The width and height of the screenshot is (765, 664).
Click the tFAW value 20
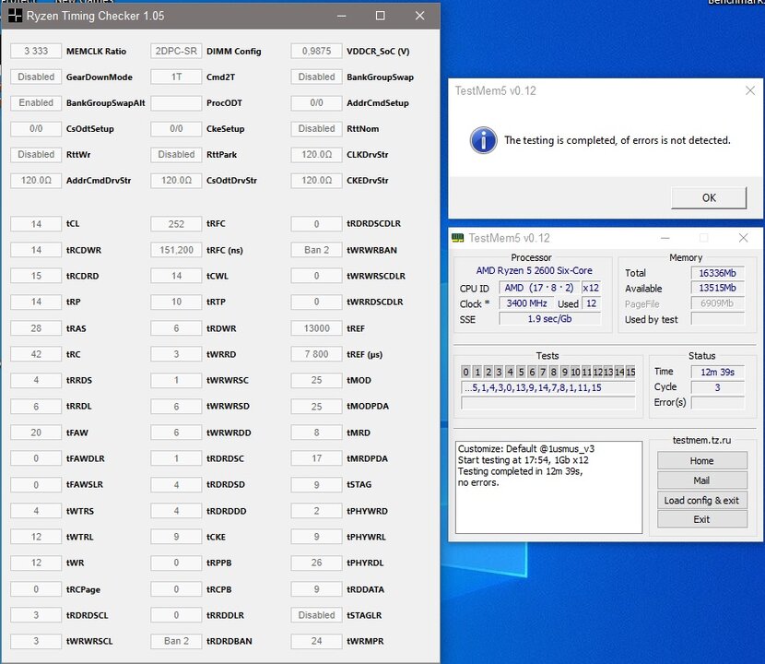coord(36,433)
